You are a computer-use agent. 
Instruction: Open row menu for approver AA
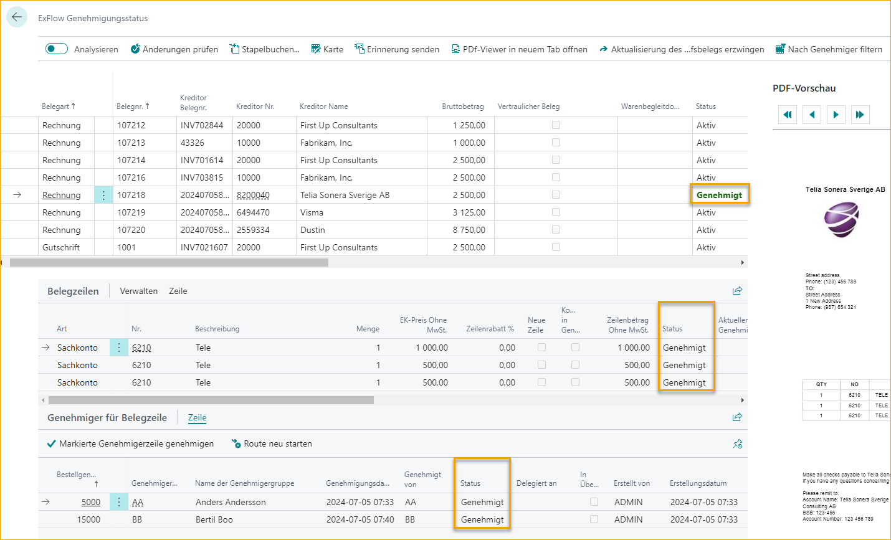tap(118, 502)
